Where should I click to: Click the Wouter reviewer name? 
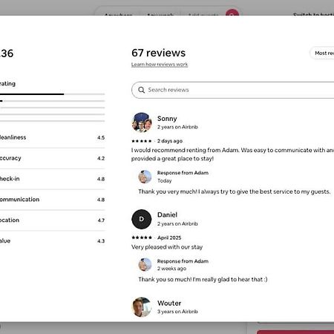(169, 303)
